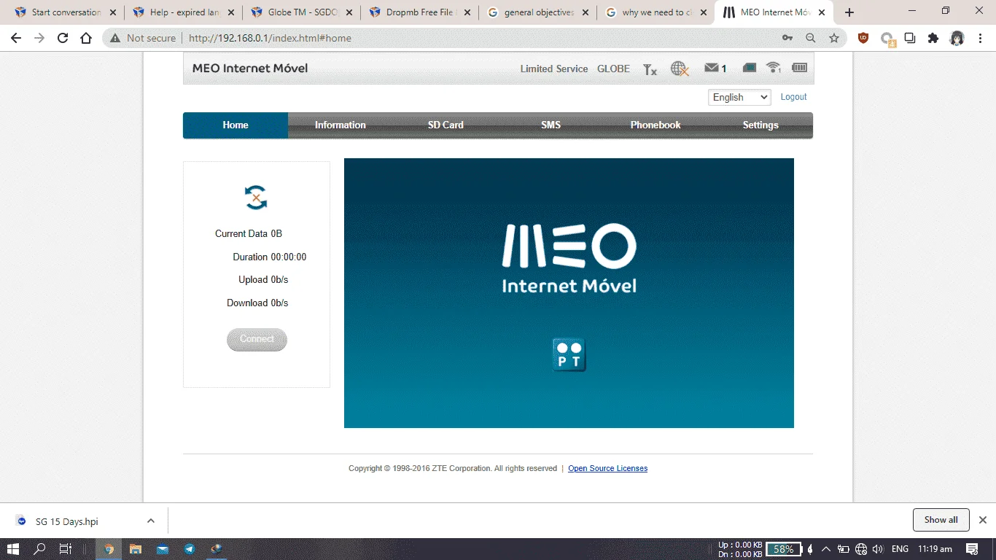Click the Logout link
Image resolution: width=996 pixels, height=560 pixels.
pyautogui.click(x=793, y=97)
